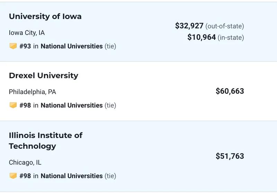Click the (out-of-state) tuition label
The image size is (277, 193).
[224, 26]
